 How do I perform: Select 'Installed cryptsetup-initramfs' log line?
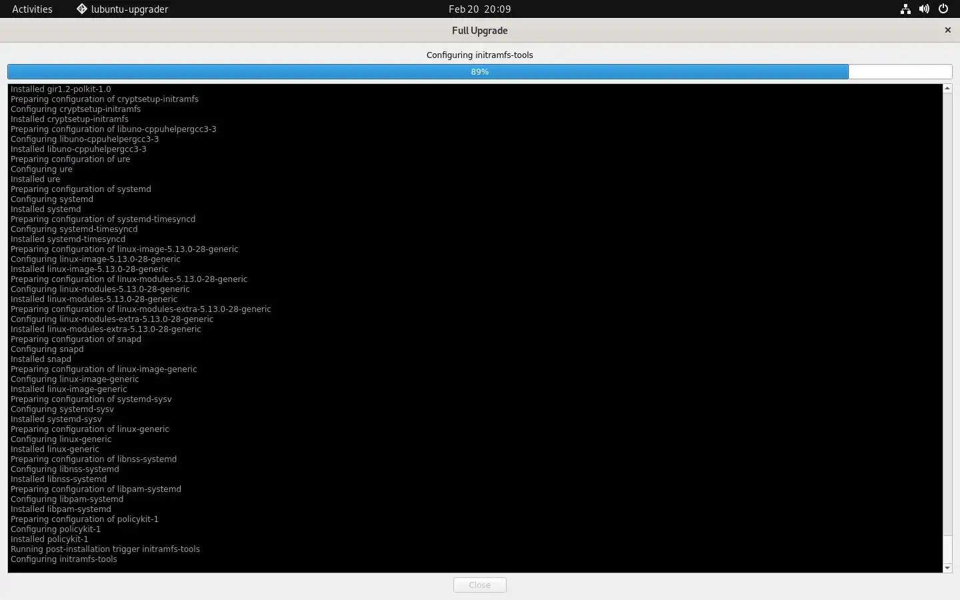[69, 119]
